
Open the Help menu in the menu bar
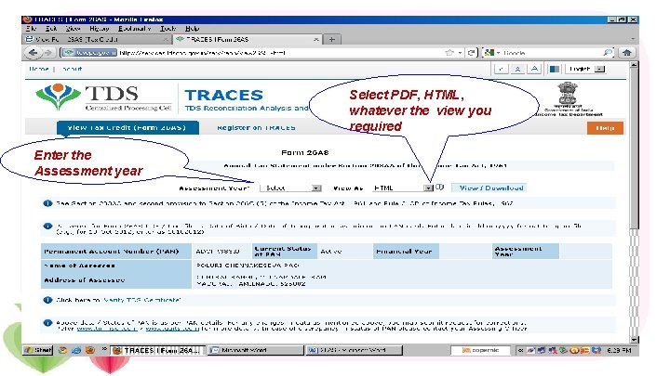coord(192,28)
